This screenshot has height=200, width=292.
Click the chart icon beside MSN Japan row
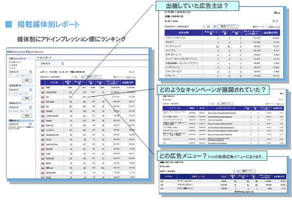tap(43, 101)
